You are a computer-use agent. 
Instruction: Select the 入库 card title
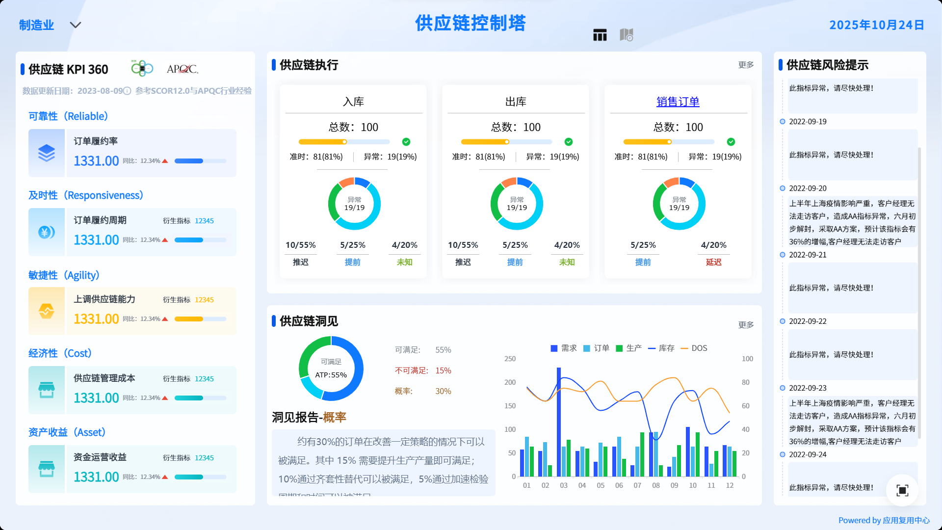(x=353, y=102)
